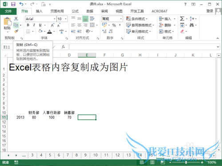The width and height of the screenshot is (222, 166).
Task: Click the Merge and Center icon
Action: click(x=92, y=25)
